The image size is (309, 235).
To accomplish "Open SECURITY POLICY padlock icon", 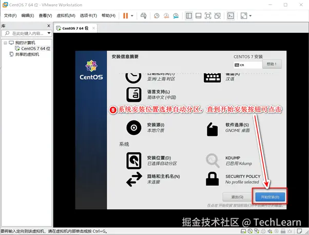I will (x=212, y=179).
